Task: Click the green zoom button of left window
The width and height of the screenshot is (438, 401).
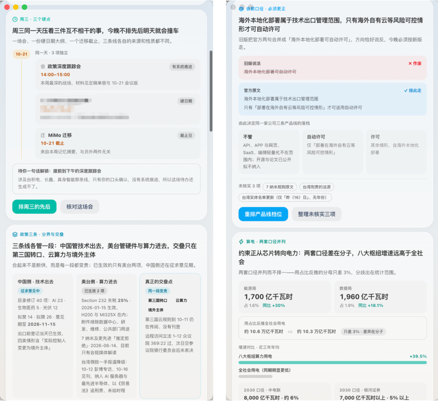Action: click(24, 7)
